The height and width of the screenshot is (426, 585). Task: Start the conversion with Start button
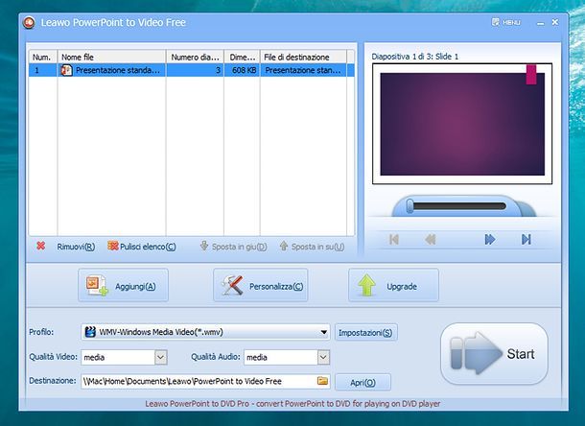(494, 353)
